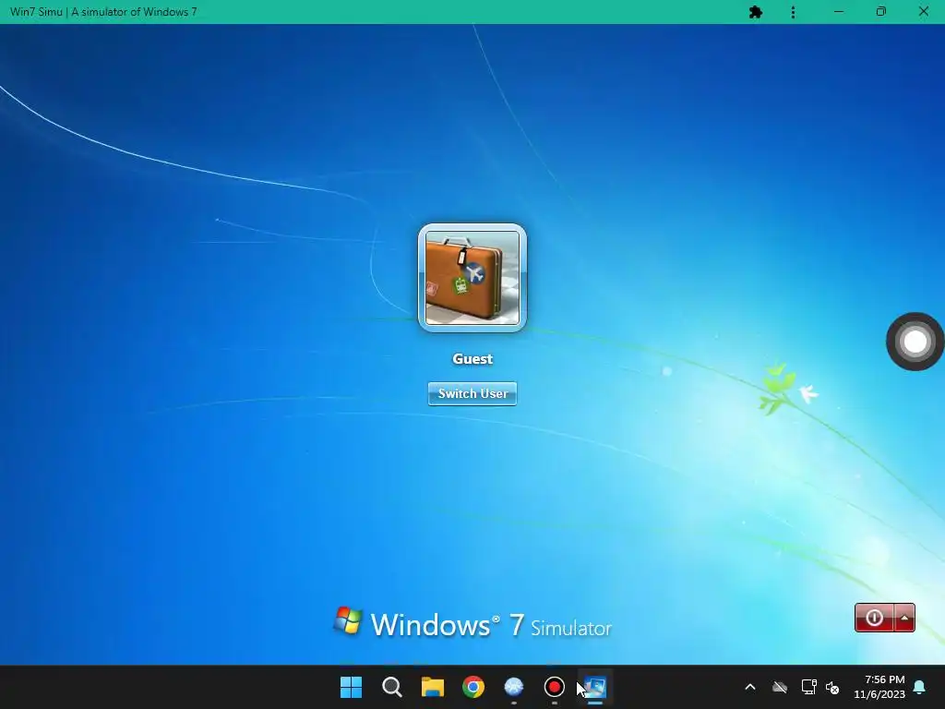Open the clock showing 7:56 PM
The height and width of the screenshot is (709, 945).
pos(879,687)
